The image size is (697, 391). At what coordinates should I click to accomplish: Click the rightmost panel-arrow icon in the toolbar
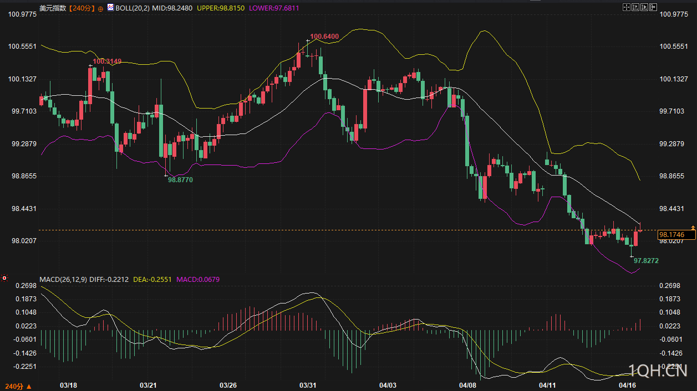click(x=653, y=7)
